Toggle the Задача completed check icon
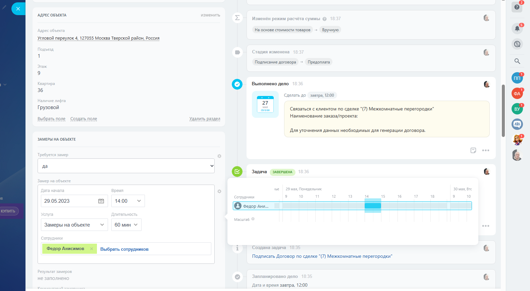The image size is (530, 291). pyautogui.click(x=237, y=172)
